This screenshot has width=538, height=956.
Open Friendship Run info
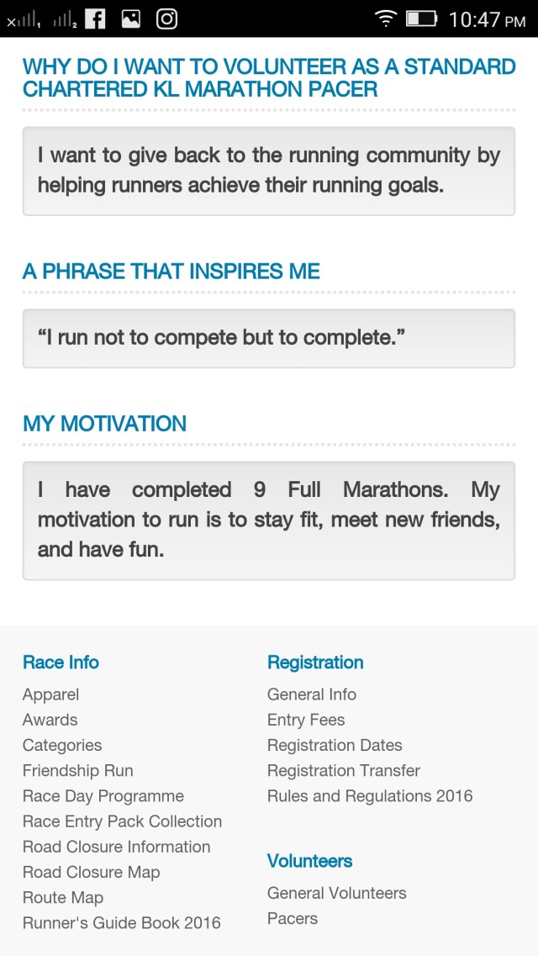77,770
